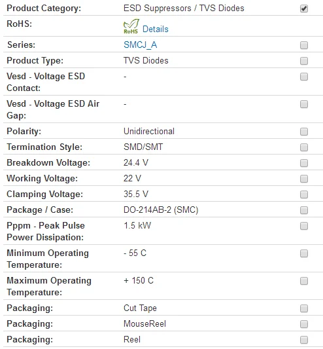Image resolution: width=323 pixels, height=349 pixels.
Task: Tick the Termination Style checkbox
Action: (304, 147)
